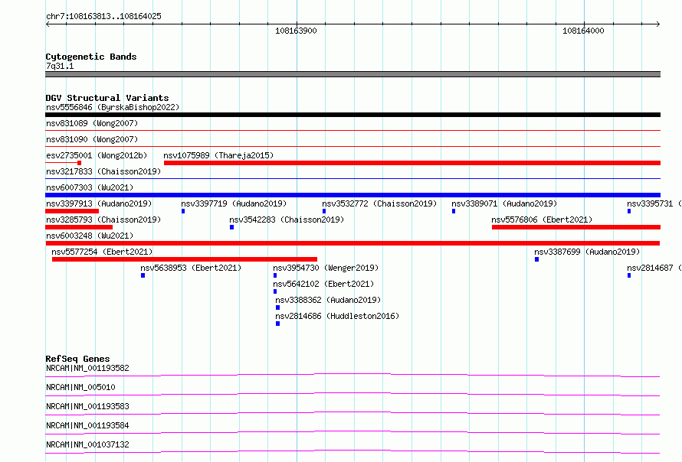Click the nsv3387699 (Audano2019) variant marker
This screenshot has height=462, width=682.
coord(536,259)
